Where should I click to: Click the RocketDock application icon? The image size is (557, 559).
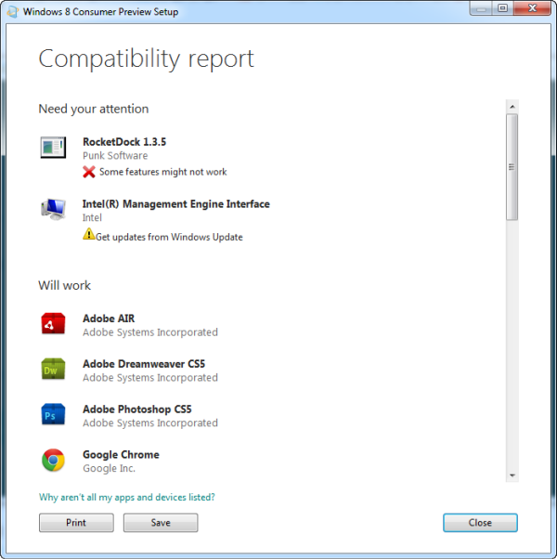tap(53, 147)
